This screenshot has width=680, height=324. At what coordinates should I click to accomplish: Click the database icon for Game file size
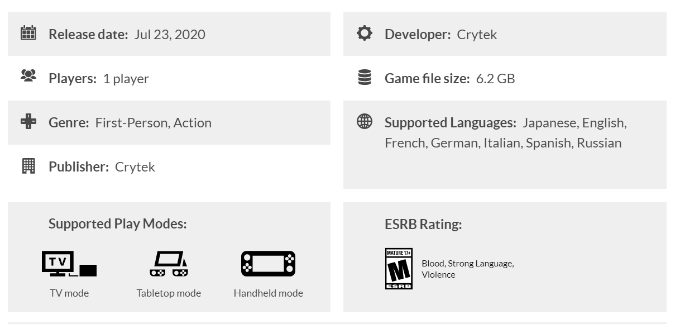(x=365, y=77)
